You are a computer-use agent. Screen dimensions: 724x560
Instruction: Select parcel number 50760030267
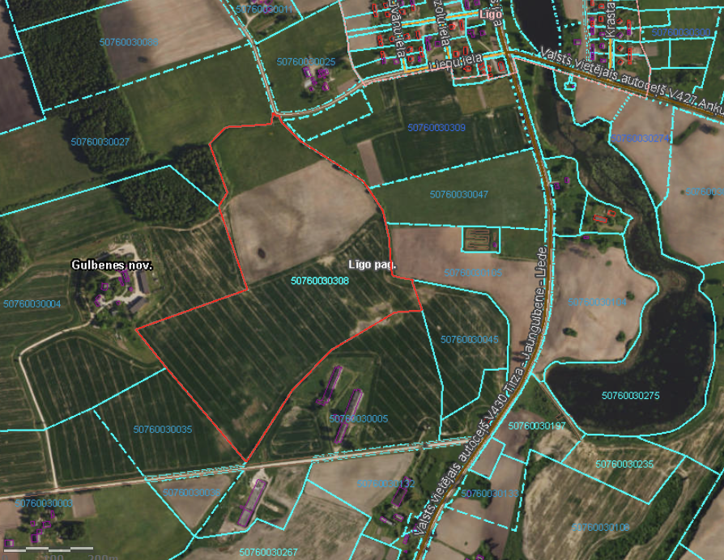point(269,552)
